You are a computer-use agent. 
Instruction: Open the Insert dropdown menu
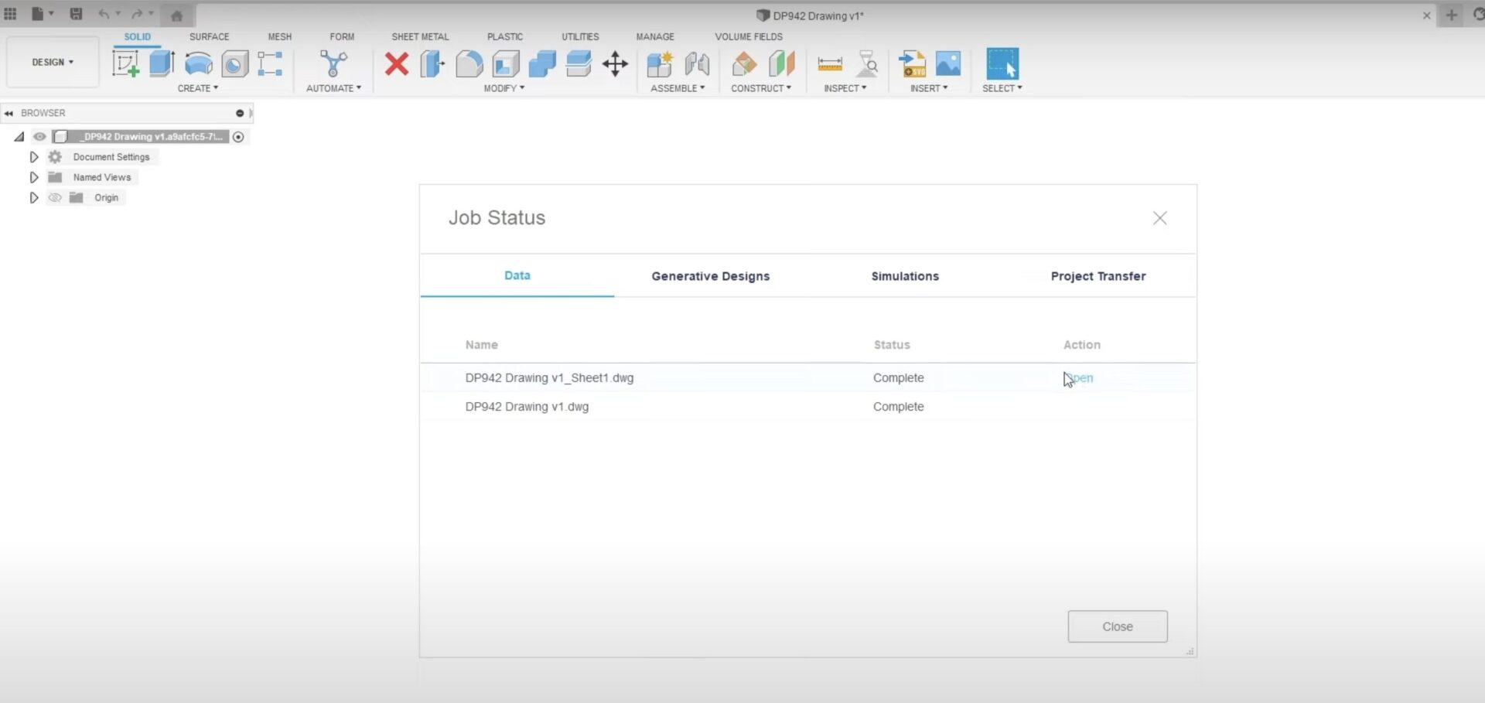[x=929, y=88]
